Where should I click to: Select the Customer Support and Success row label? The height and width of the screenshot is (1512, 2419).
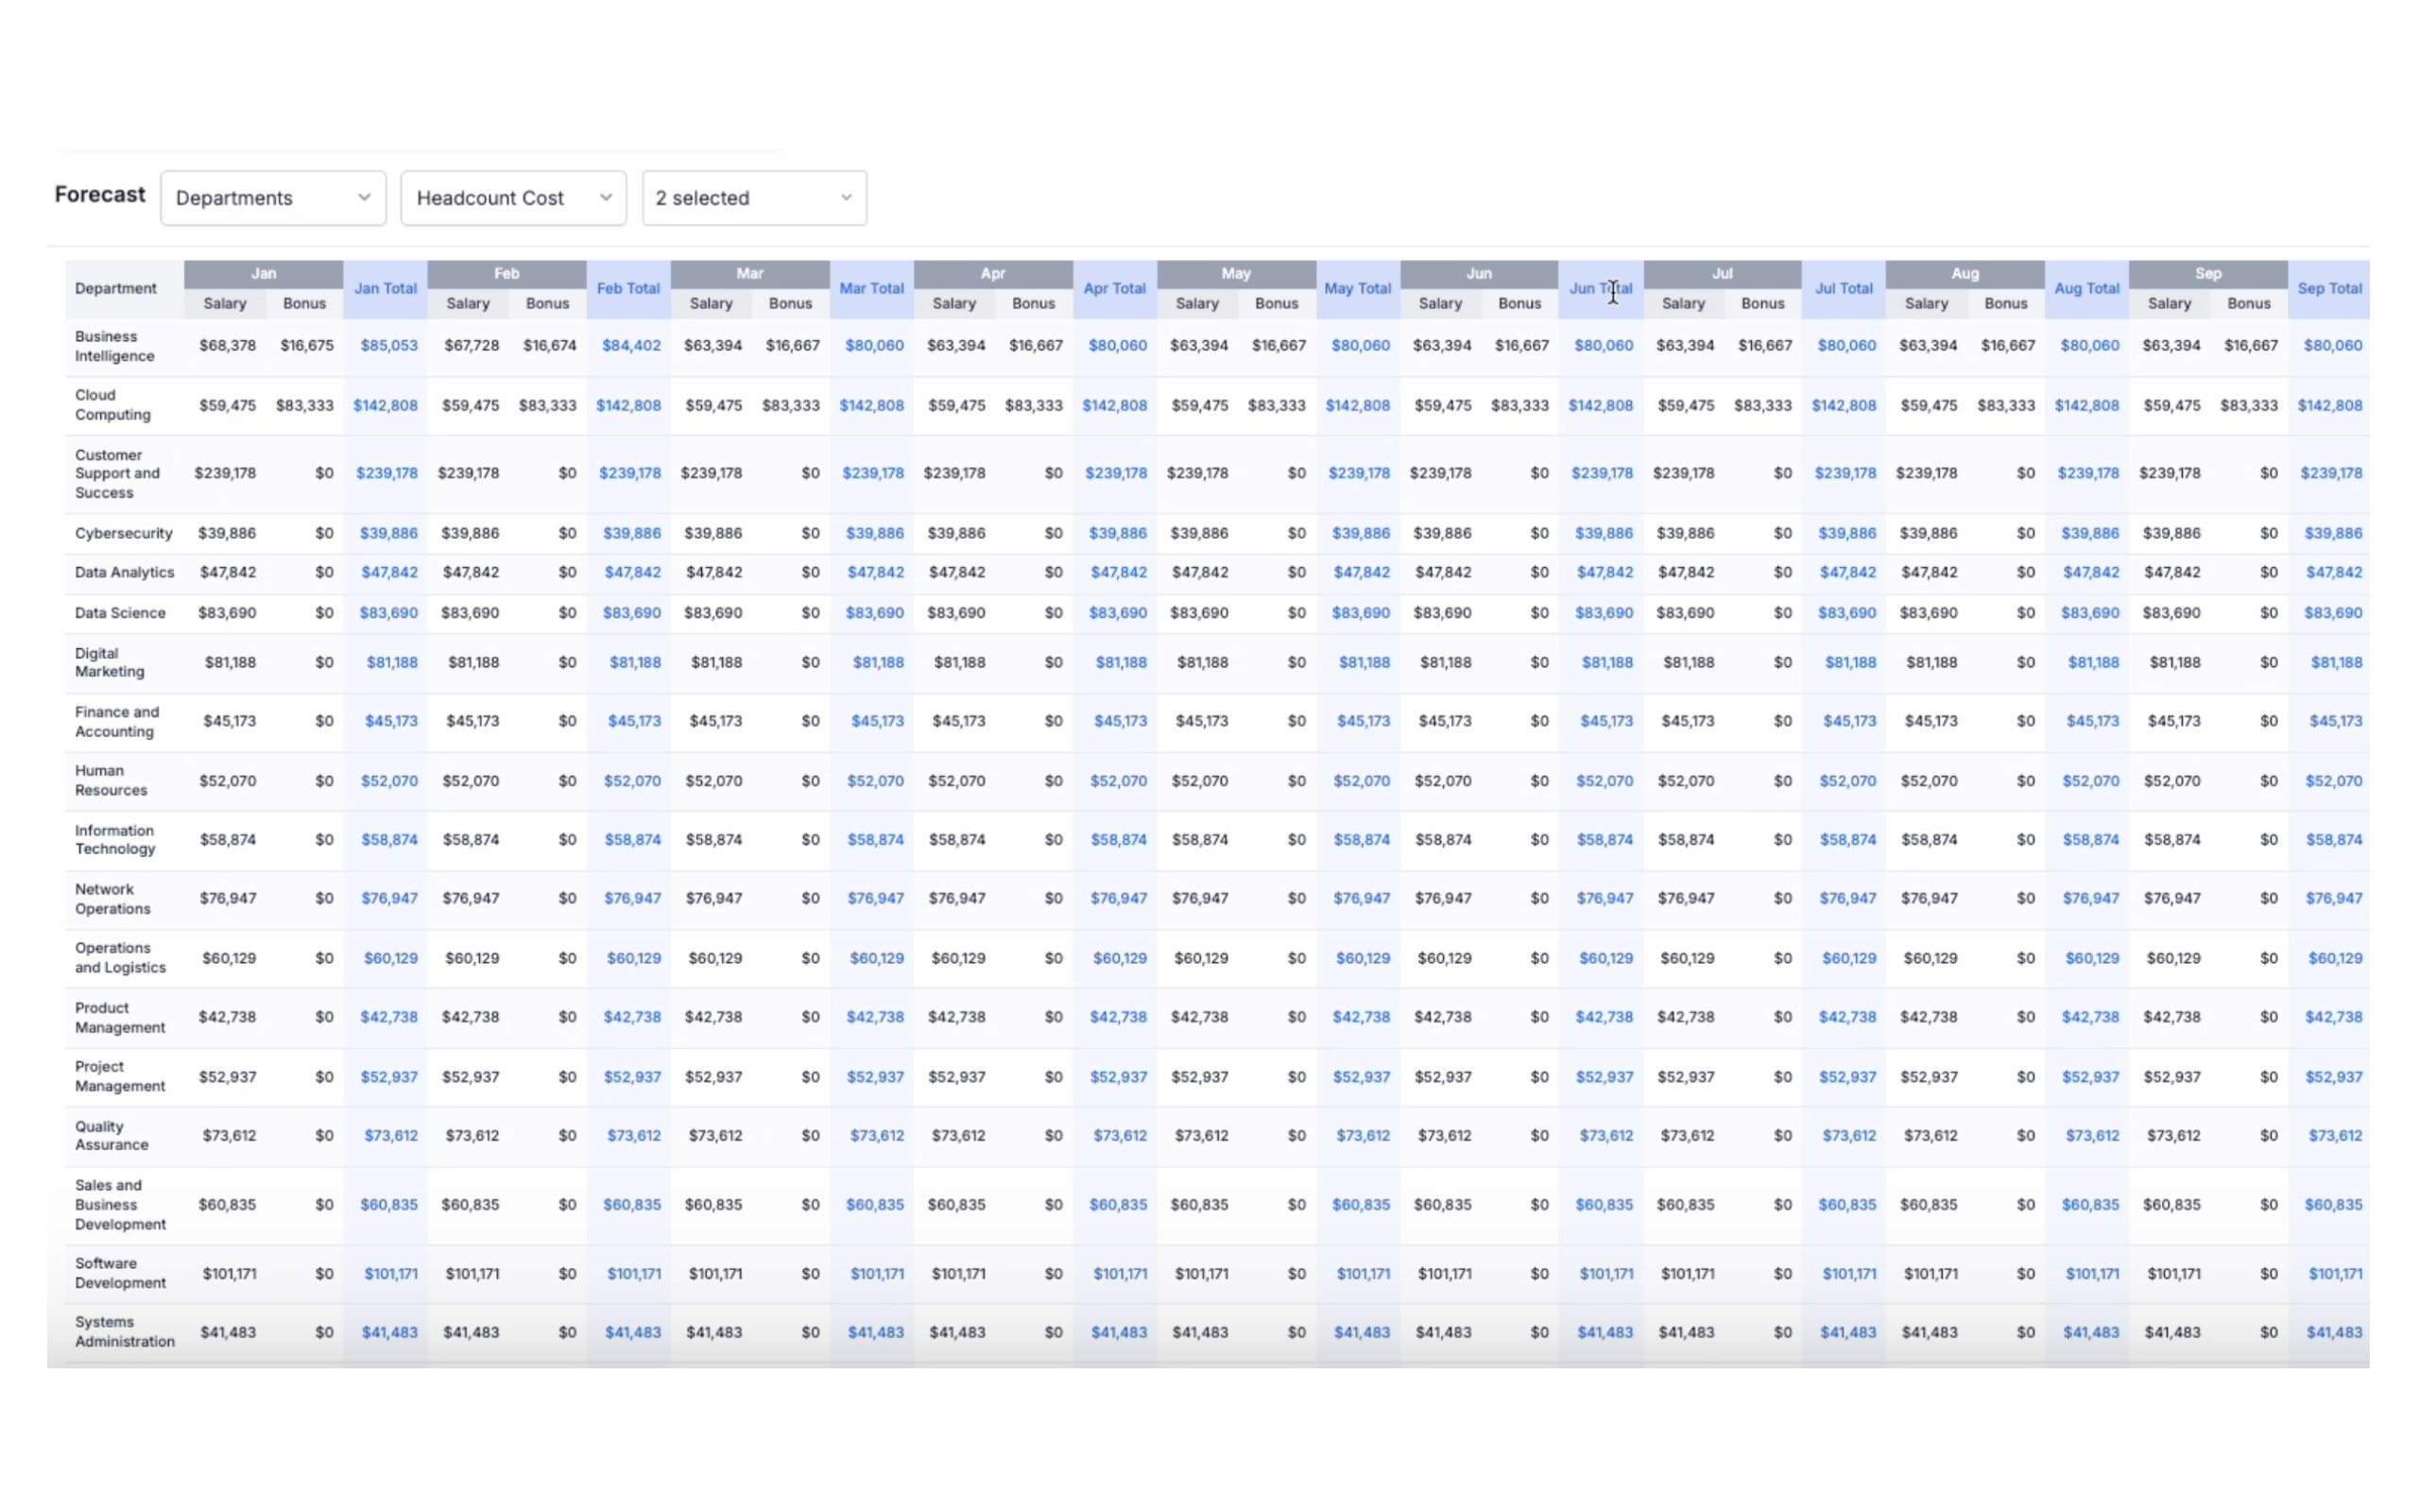click(117, 473)
